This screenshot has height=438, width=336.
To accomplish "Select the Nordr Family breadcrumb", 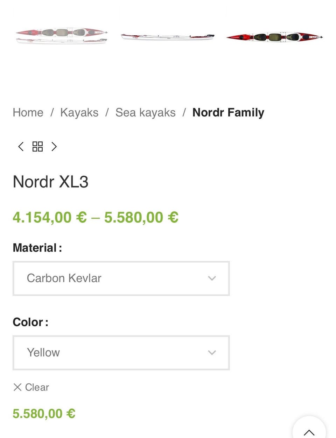I will click(228, 113).
